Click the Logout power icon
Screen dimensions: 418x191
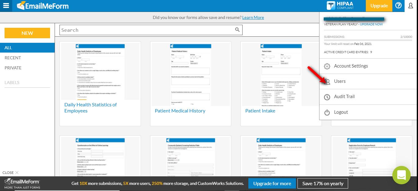[x=327, y=112]
